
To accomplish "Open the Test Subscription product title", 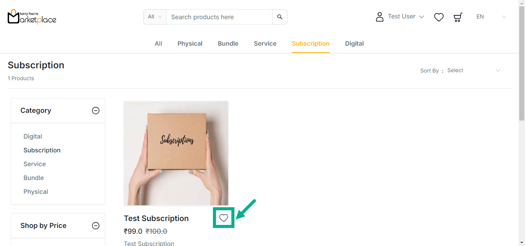I will tap(156, 218).
